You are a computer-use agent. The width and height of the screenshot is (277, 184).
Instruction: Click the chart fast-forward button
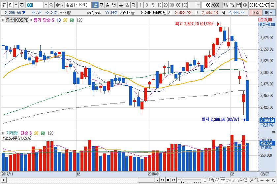click(x=174, y=180)
